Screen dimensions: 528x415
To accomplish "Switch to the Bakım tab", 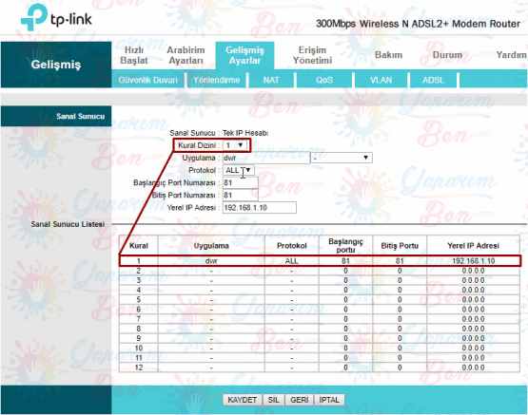I will click(x=388, y=55).
